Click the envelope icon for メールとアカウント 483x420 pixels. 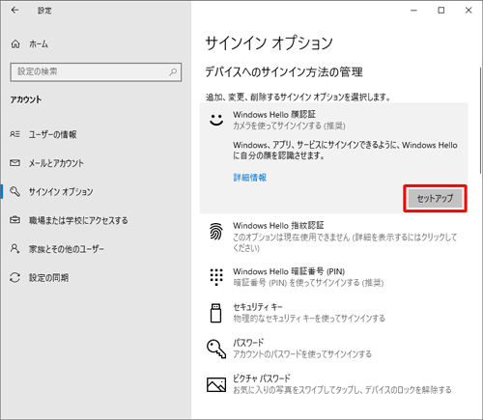point(14,163)
